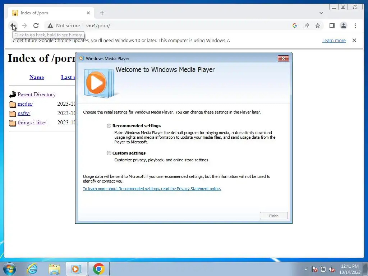Click the folder icon beside nsfw/

pos(13,114)
